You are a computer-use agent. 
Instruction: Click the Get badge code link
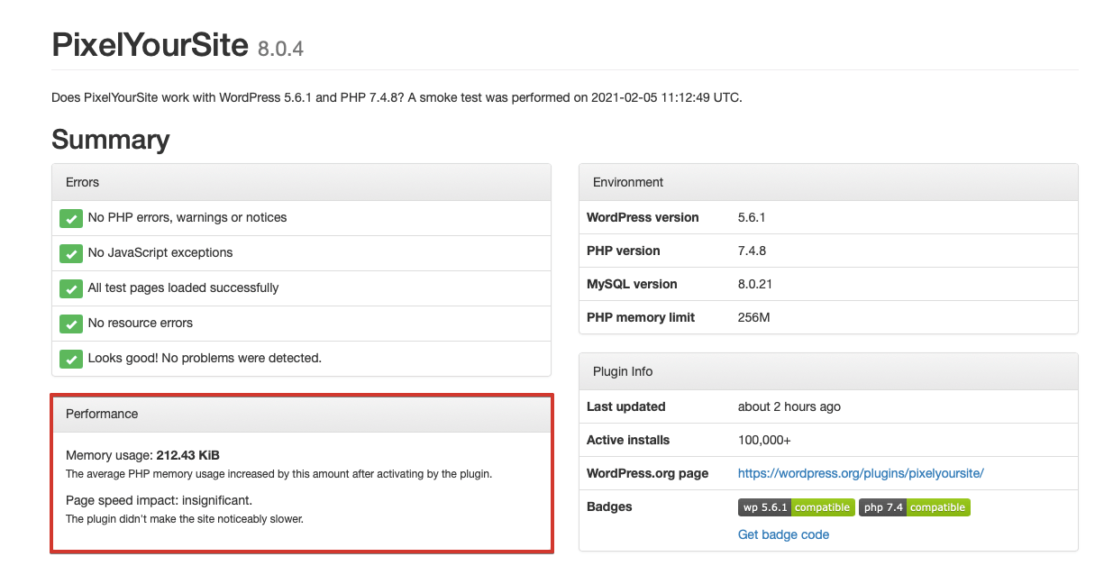783,534
